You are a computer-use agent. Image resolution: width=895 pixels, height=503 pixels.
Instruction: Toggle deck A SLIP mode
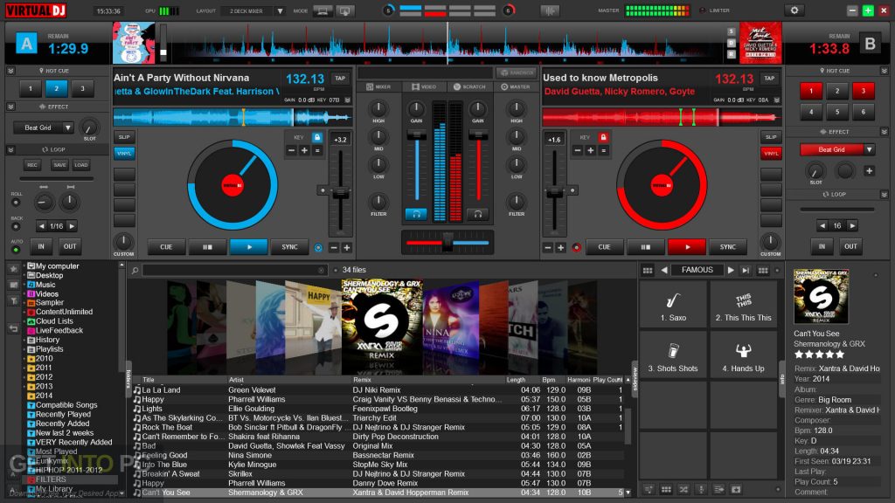point(124,137)
